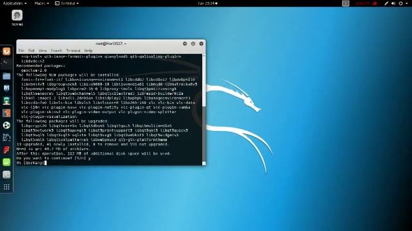Open Burp Suite from the dock
Screen dimensions: 412x231
tap(6, 113)
